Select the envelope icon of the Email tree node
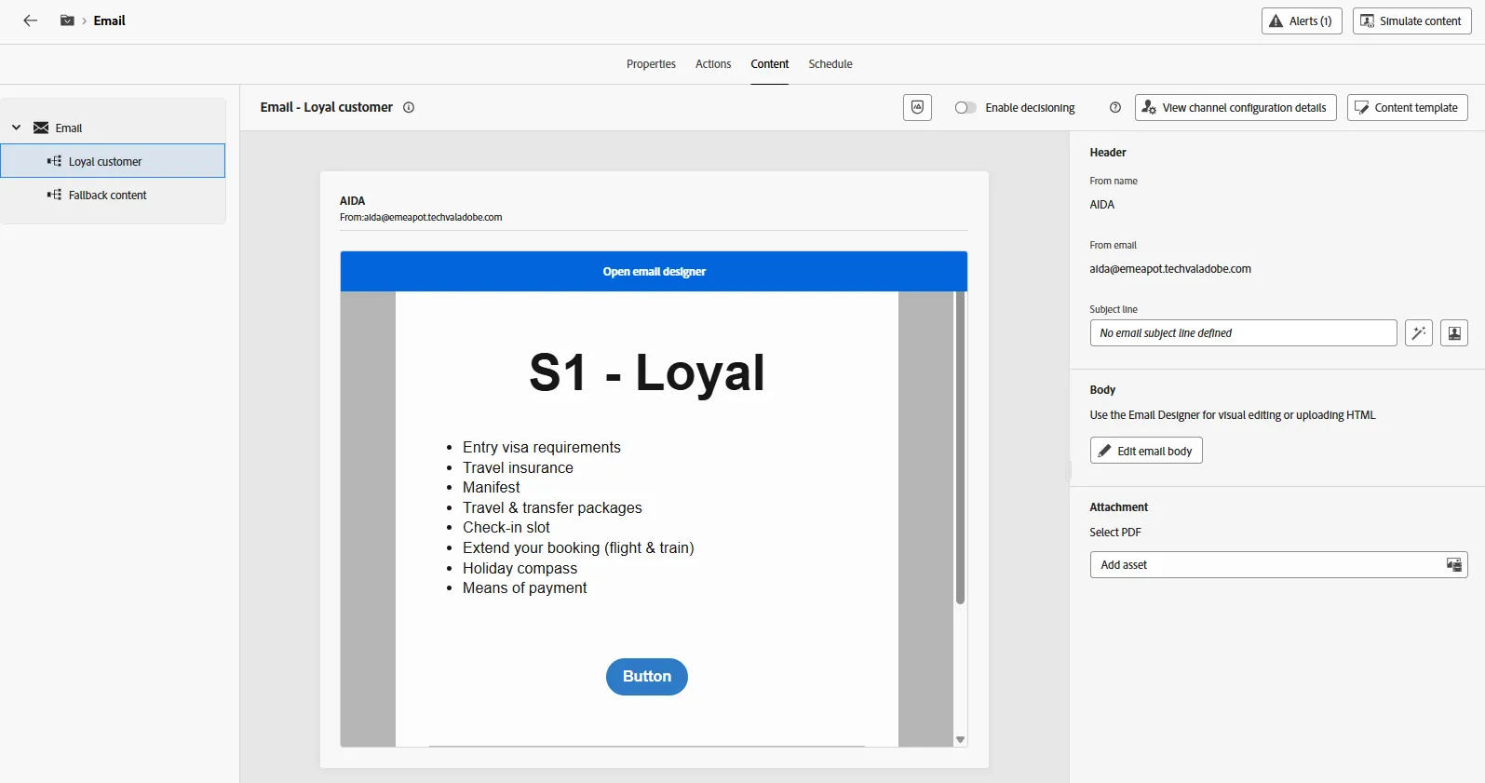Viewport: 1485px width, 783px height. [41, 128]
